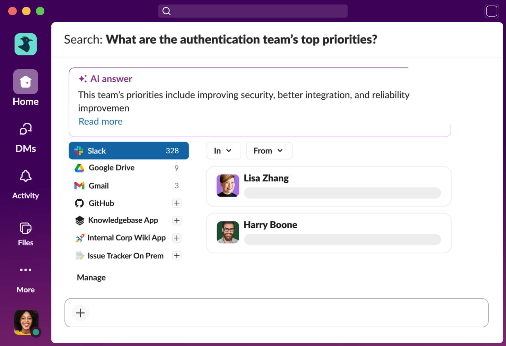Open the Activity bell icon
Screen dimensions: 506x346
click(26, 176)
